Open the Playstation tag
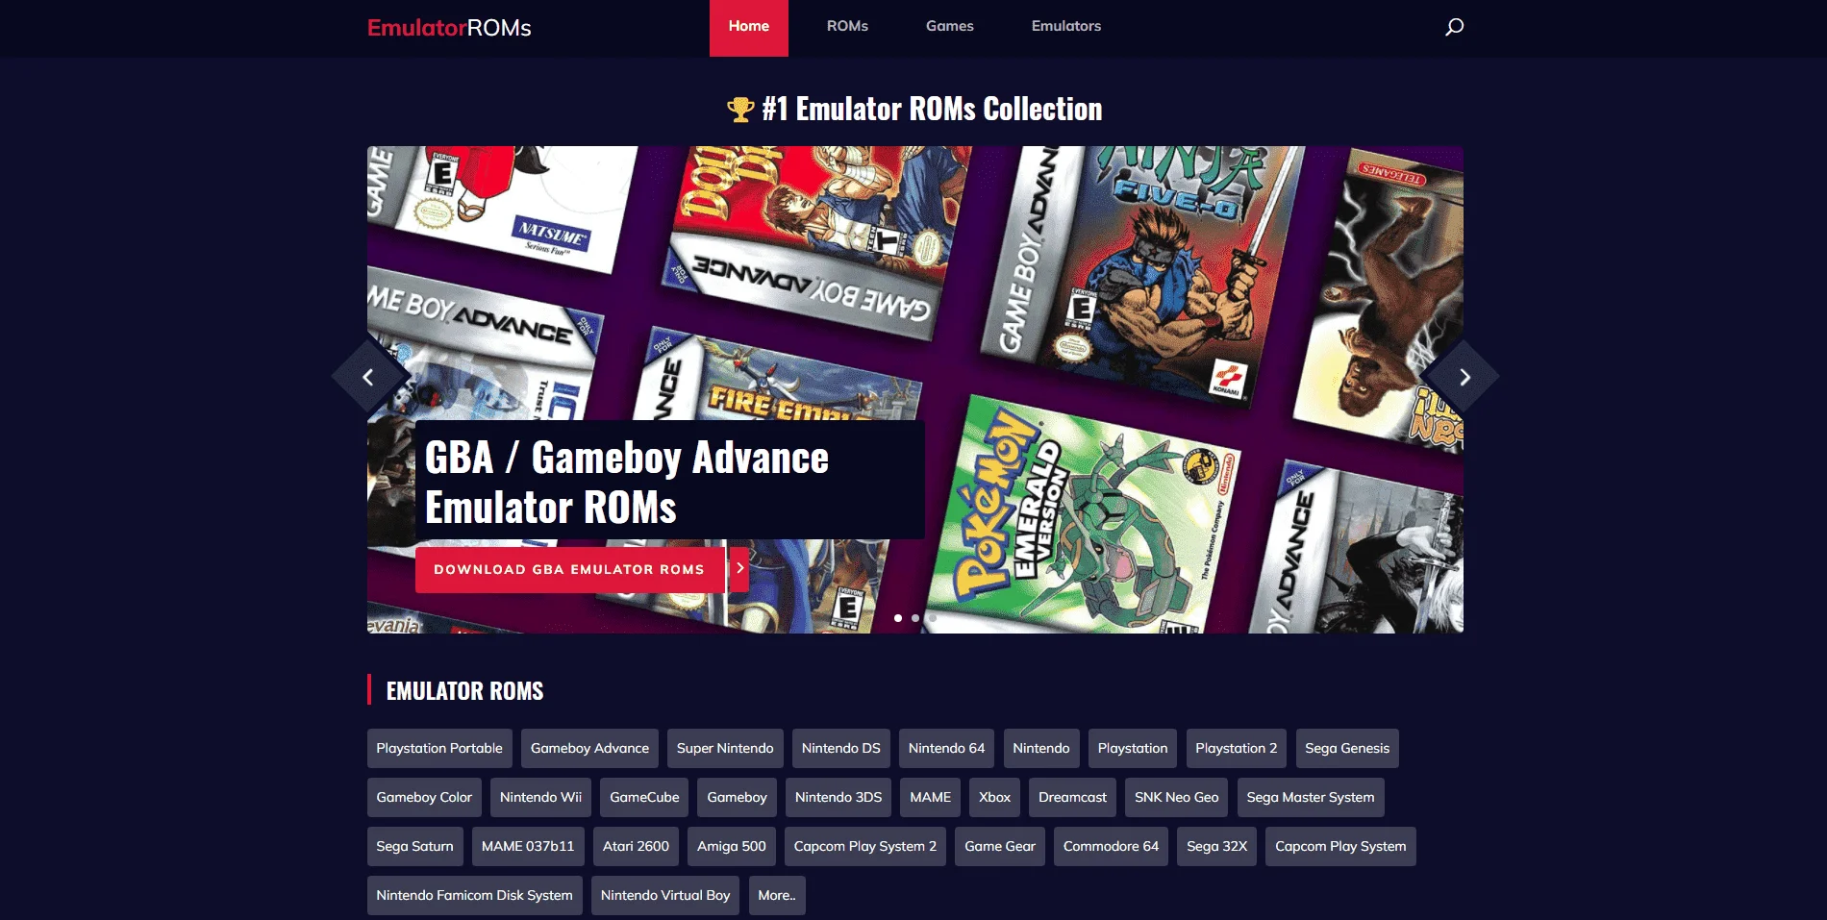 click(x=1133, y=748)
